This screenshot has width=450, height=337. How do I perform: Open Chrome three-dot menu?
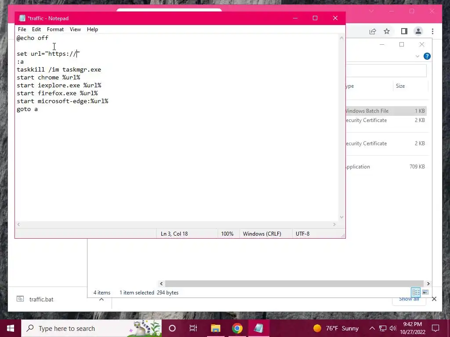[432, 31]
